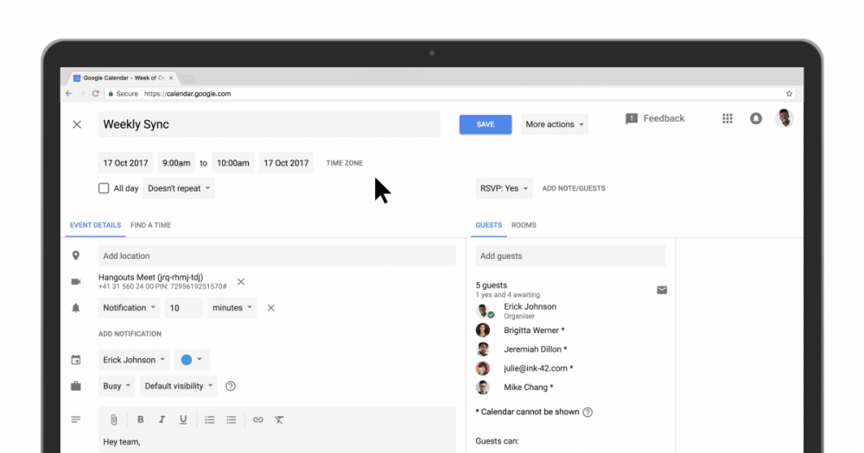Image resolution: width=864 pixels, height=453 pixels.
Task: Open the RSVP: Yes dropdown
Action: point(504,188)
